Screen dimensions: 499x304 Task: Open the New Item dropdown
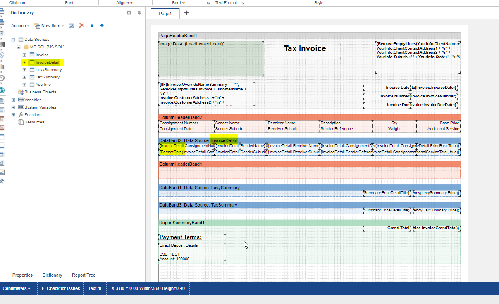click(x=49, y=26)
